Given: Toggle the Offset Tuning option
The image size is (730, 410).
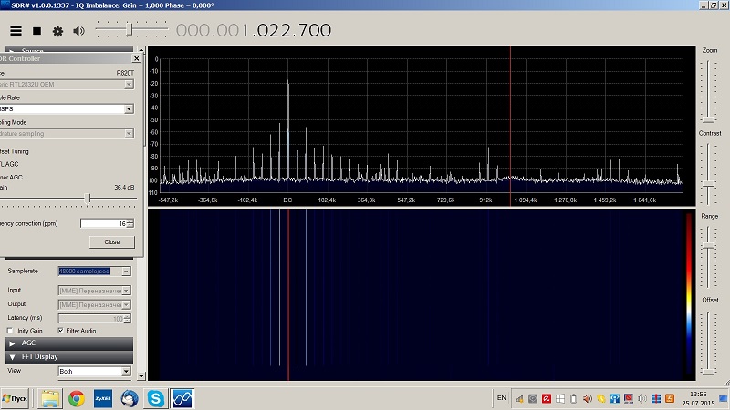Looking at the screenshot, I should (x=14, y=151).
